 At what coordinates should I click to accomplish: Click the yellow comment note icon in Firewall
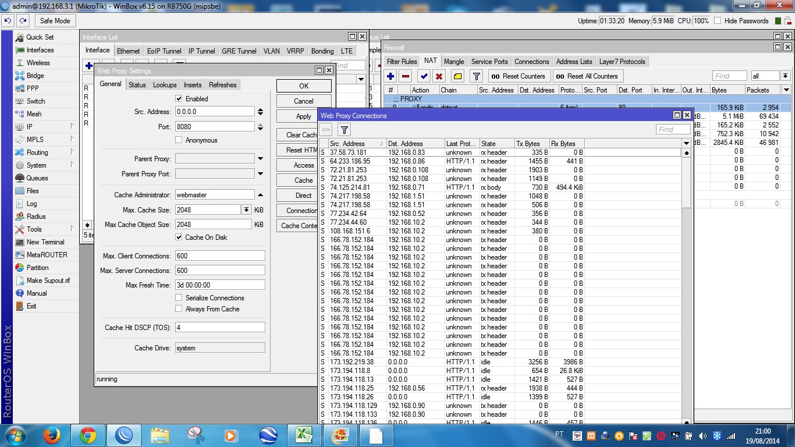click(458, 76)
